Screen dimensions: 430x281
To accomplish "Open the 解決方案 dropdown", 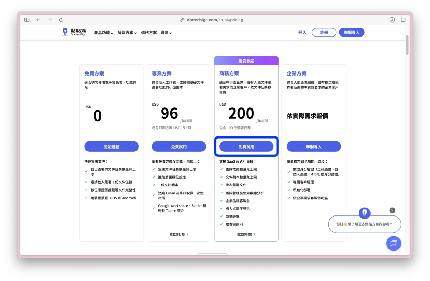I will tap(127, 32).
